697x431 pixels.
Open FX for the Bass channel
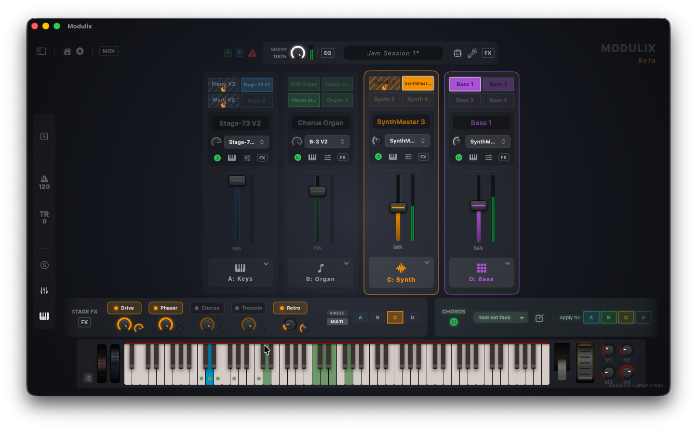pos(504,157)
